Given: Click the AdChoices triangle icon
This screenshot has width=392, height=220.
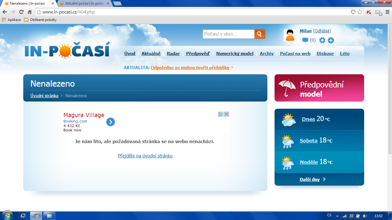Looking at the screenshot, I should coord(221,114).
